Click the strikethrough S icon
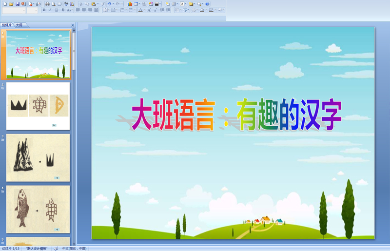The width and height of the screenshot is (390, 251). [63, 10]
